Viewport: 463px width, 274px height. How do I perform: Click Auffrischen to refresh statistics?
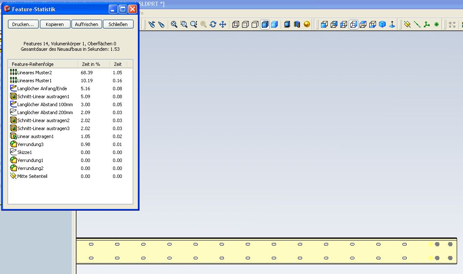point(87,24)
